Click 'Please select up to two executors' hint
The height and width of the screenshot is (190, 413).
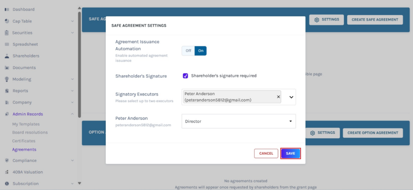[x=144, y=101]
